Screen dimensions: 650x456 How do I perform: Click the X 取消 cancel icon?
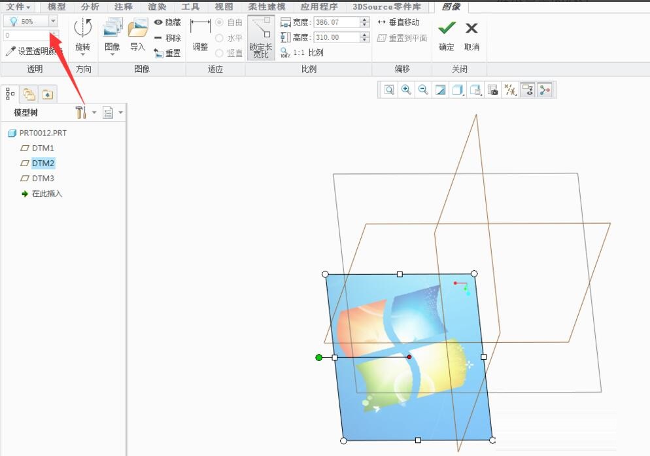(471, 29)
